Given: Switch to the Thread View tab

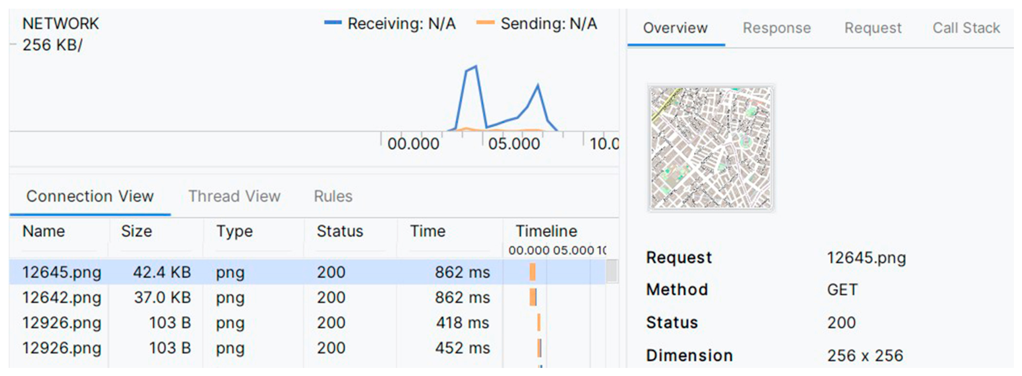Looking at the screenshot, I should (x=234, y=196).
